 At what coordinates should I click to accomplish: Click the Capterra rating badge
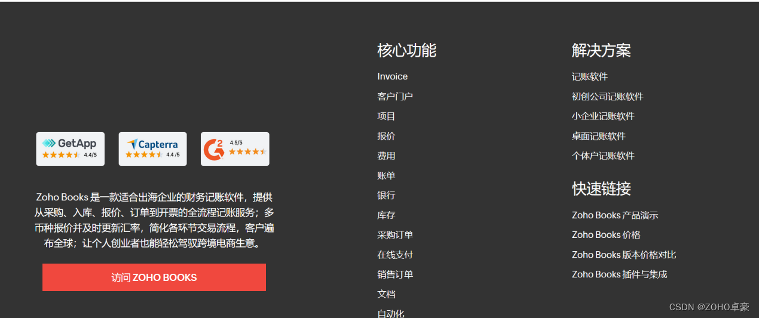click(x=152, y=149)
